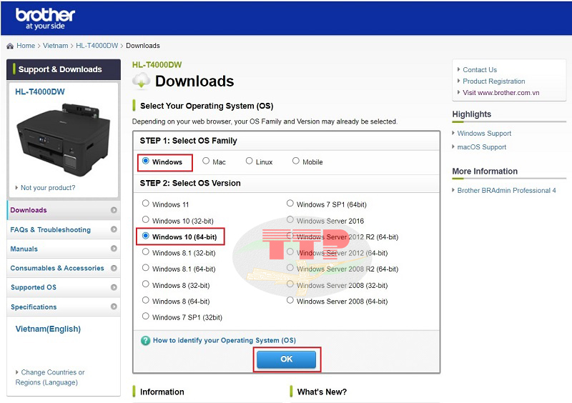Screen dimensions: 572x403
Task: Click arrow icon beside Specifications
Action: pyautogui.click(x=114, y=307)
